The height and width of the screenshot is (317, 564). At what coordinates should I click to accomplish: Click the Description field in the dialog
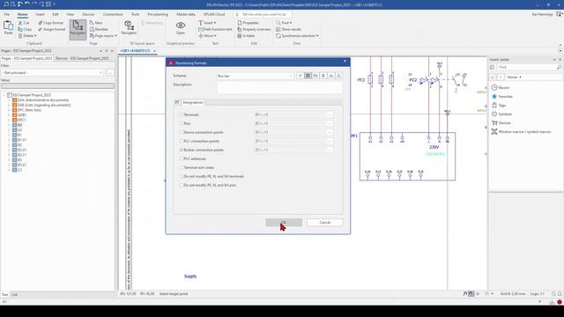279,88
